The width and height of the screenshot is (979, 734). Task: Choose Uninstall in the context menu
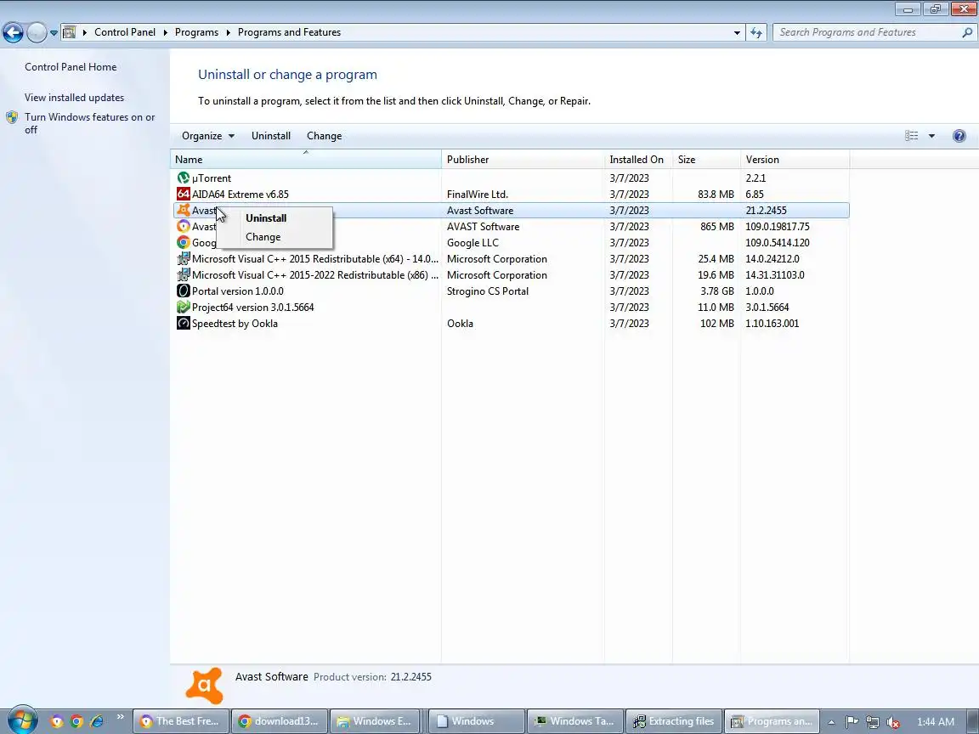266,217
